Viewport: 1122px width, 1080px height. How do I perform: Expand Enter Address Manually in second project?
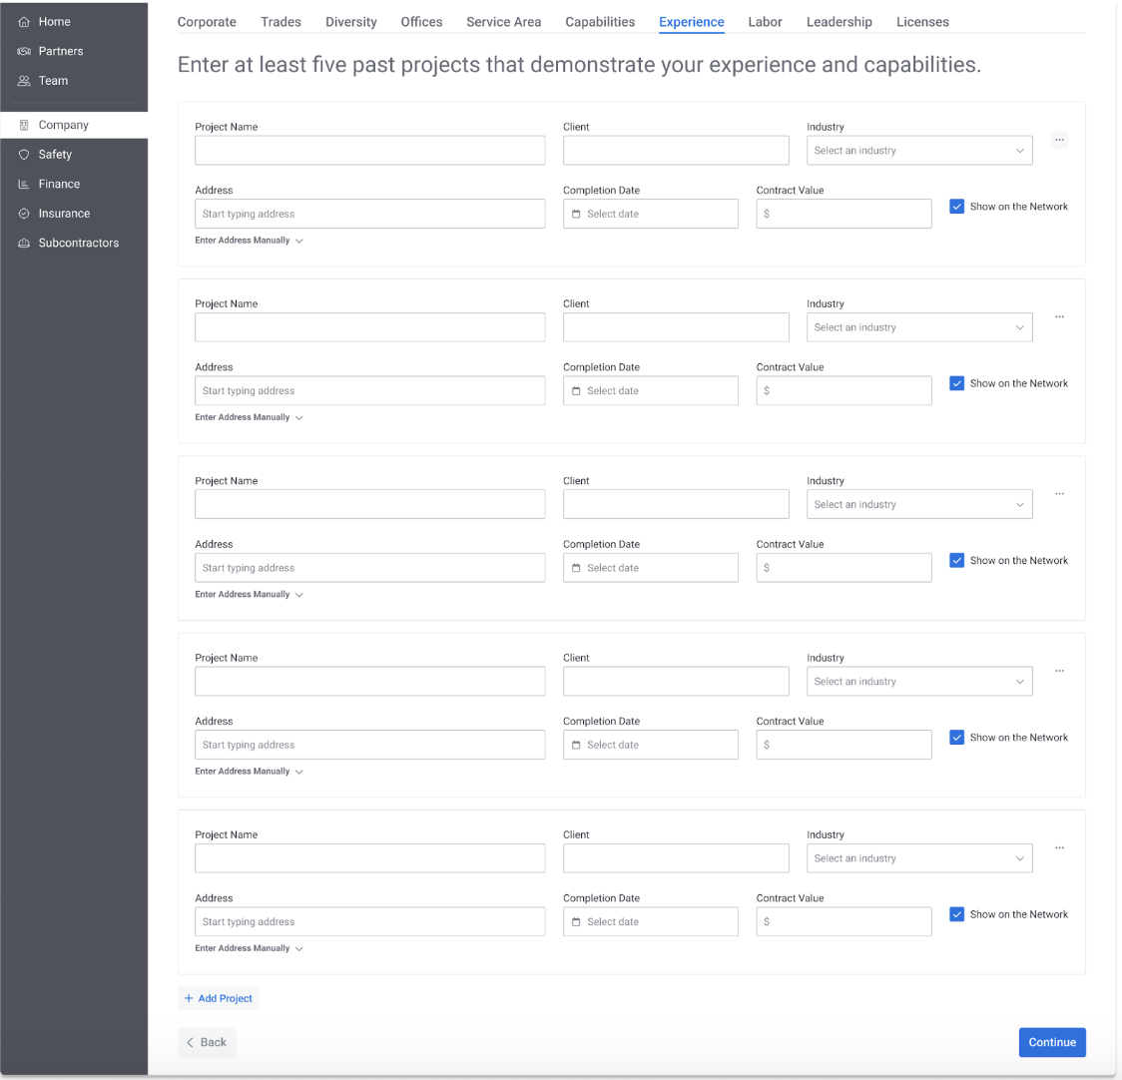click(249, 417)
